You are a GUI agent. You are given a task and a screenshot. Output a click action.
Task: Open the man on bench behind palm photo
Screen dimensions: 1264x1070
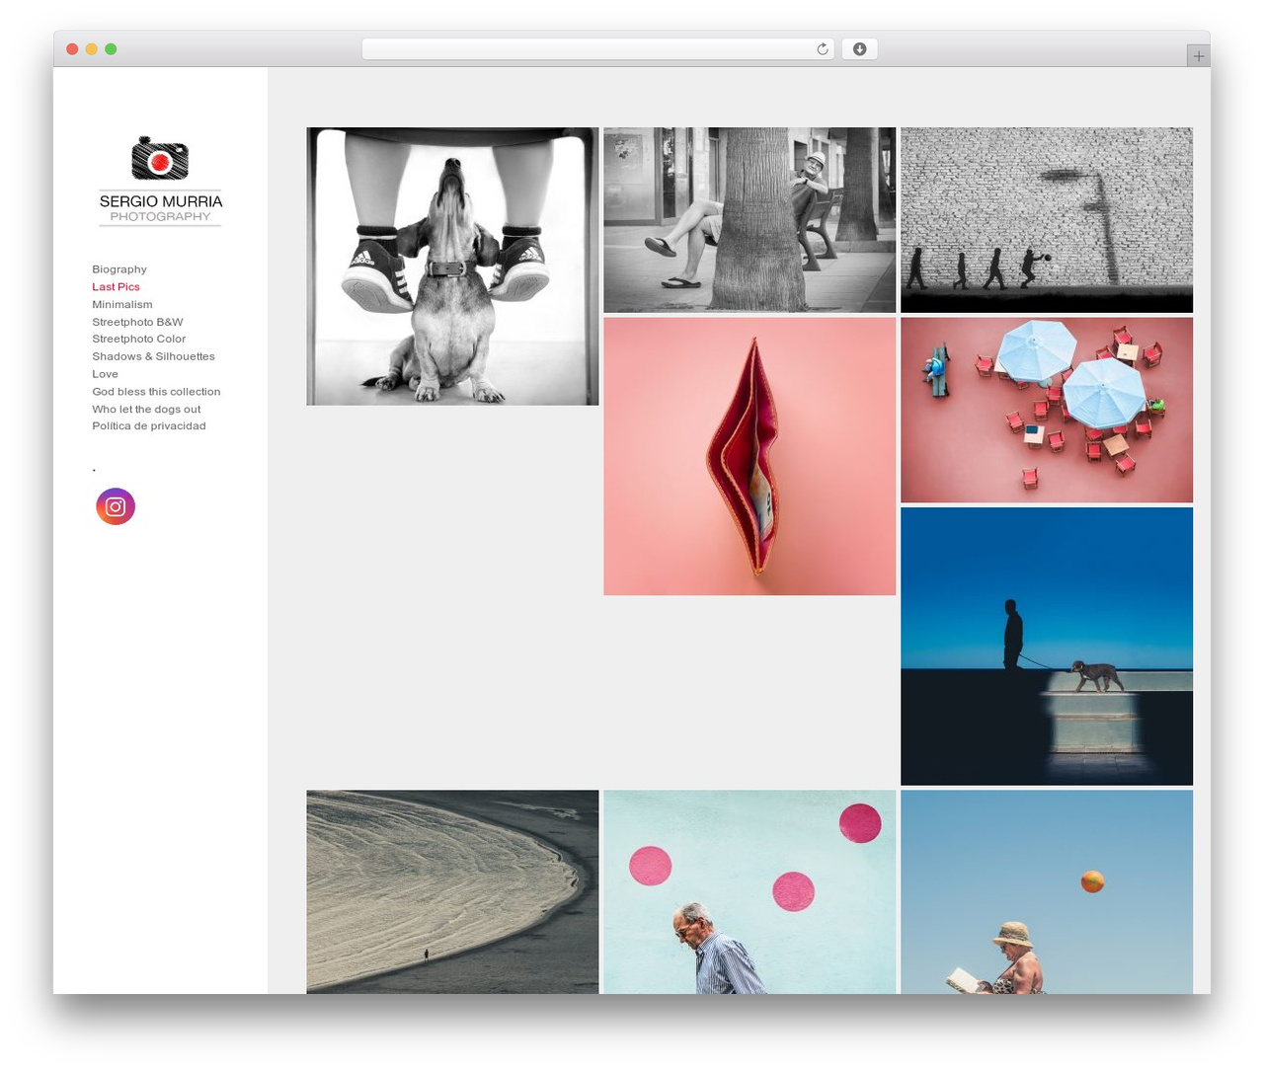coord(750,220)
